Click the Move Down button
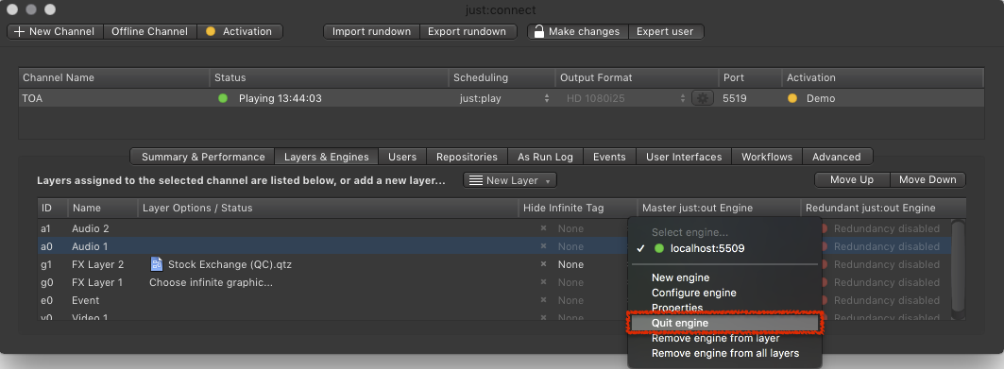Screen dimensions: 1004x369 pyautogui.click(x=927, y=179)
